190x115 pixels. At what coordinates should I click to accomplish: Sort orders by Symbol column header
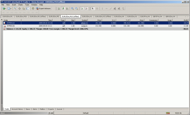(x=81, y=20)
